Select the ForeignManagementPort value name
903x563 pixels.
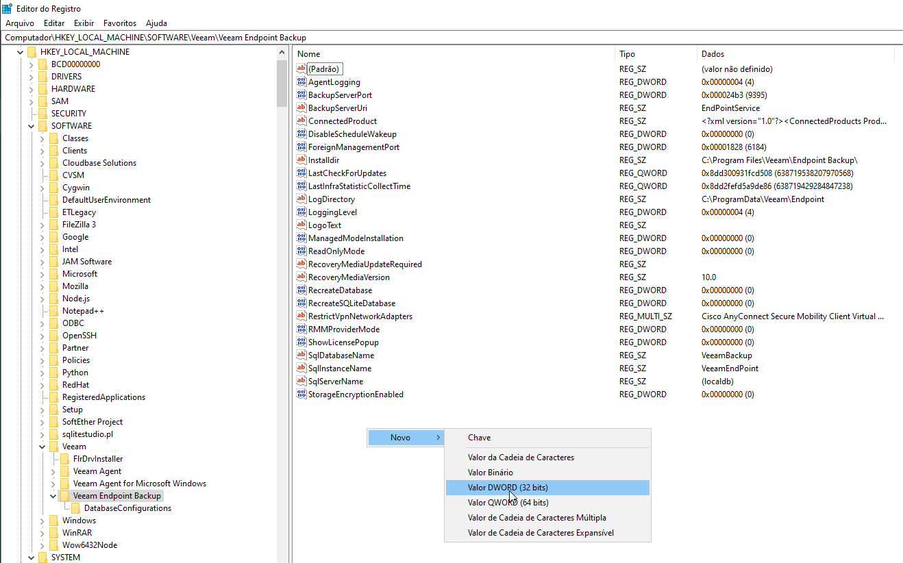354,147
